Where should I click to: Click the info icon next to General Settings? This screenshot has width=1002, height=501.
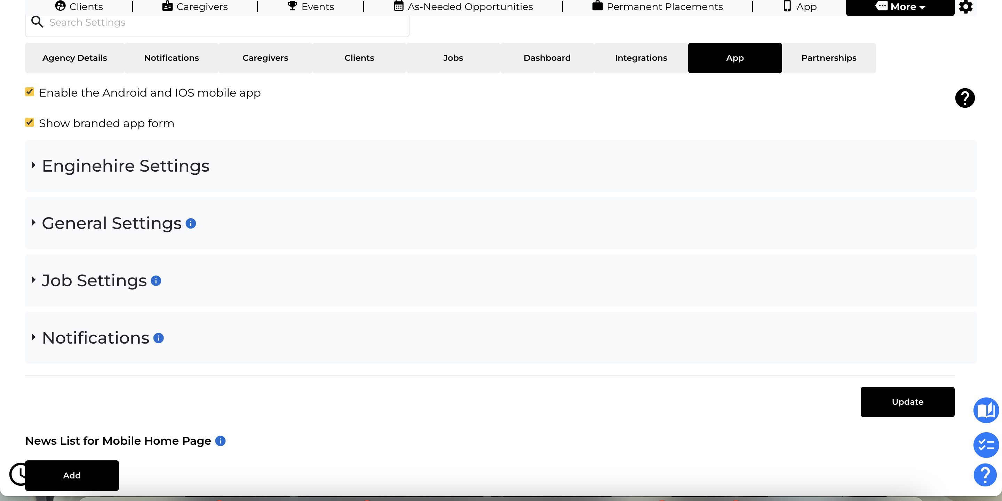click(x=191, y=223)
